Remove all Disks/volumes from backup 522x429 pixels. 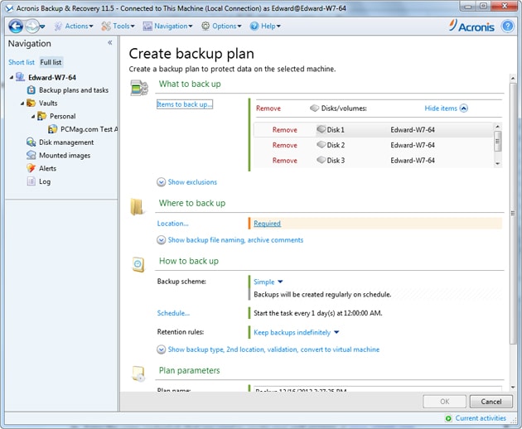[268, 108]
